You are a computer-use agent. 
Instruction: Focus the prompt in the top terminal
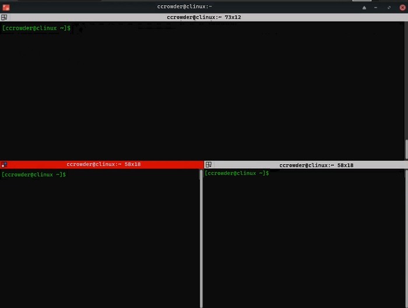click(36, 28)
